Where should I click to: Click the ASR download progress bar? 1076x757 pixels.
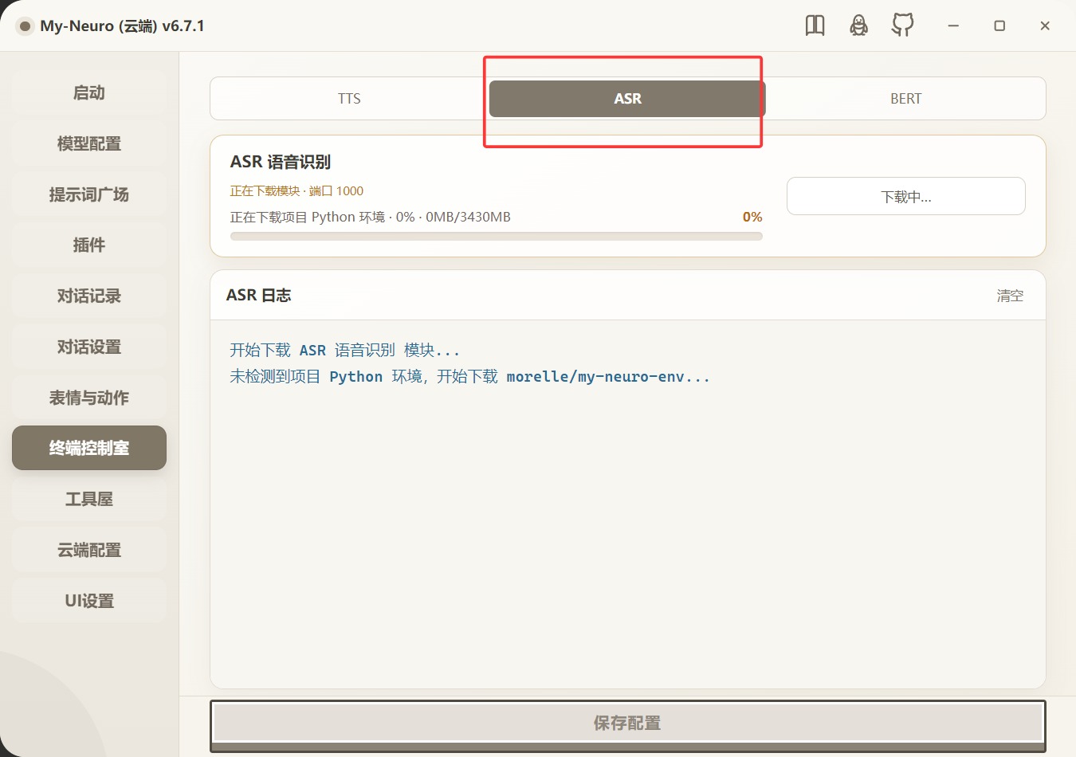(x=497, y=237)
